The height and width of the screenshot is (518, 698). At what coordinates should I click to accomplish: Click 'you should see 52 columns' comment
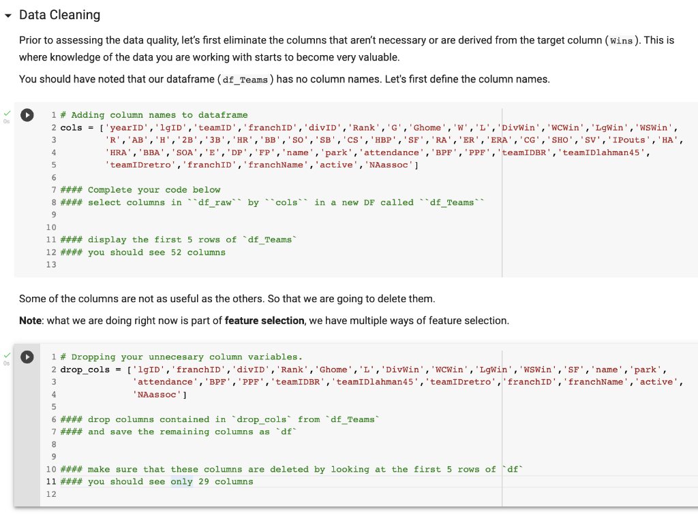[x=143, y=252]
